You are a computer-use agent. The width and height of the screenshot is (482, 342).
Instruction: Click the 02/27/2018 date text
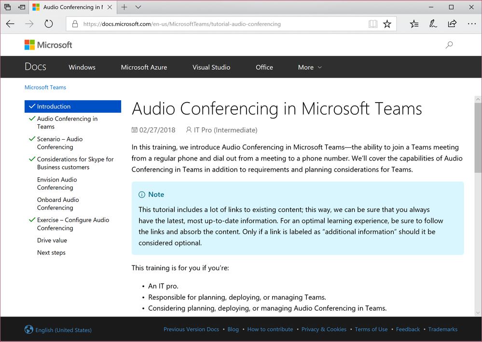[x=157, y=130]
